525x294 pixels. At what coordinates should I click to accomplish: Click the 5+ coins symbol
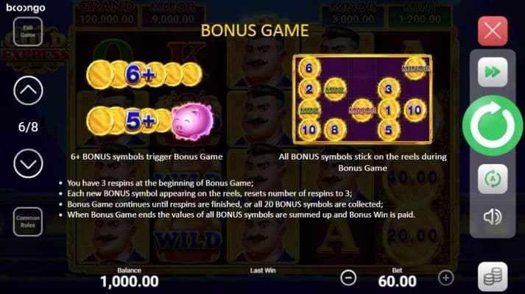[x=129, y=121]
